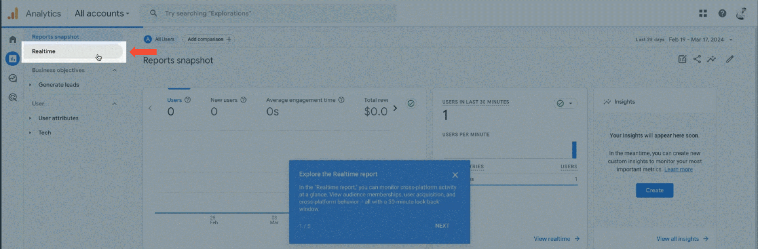The width and height of the screenshot is (758, 249).
Task: Select the New users metric tab
Action: click(x=228, y=106)
